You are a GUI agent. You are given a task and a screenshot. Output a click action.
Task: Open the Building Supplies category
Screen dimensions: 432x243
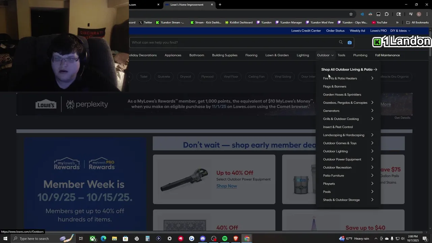(225, 55)
